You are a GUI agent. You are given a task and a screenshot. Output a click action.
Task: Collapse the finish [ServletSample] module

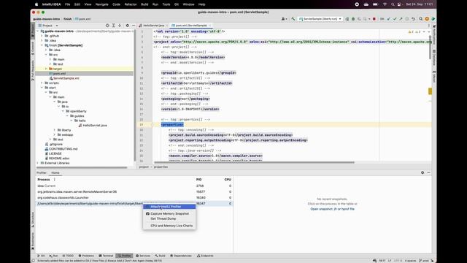pyautogui.click(x=42, y=45)
